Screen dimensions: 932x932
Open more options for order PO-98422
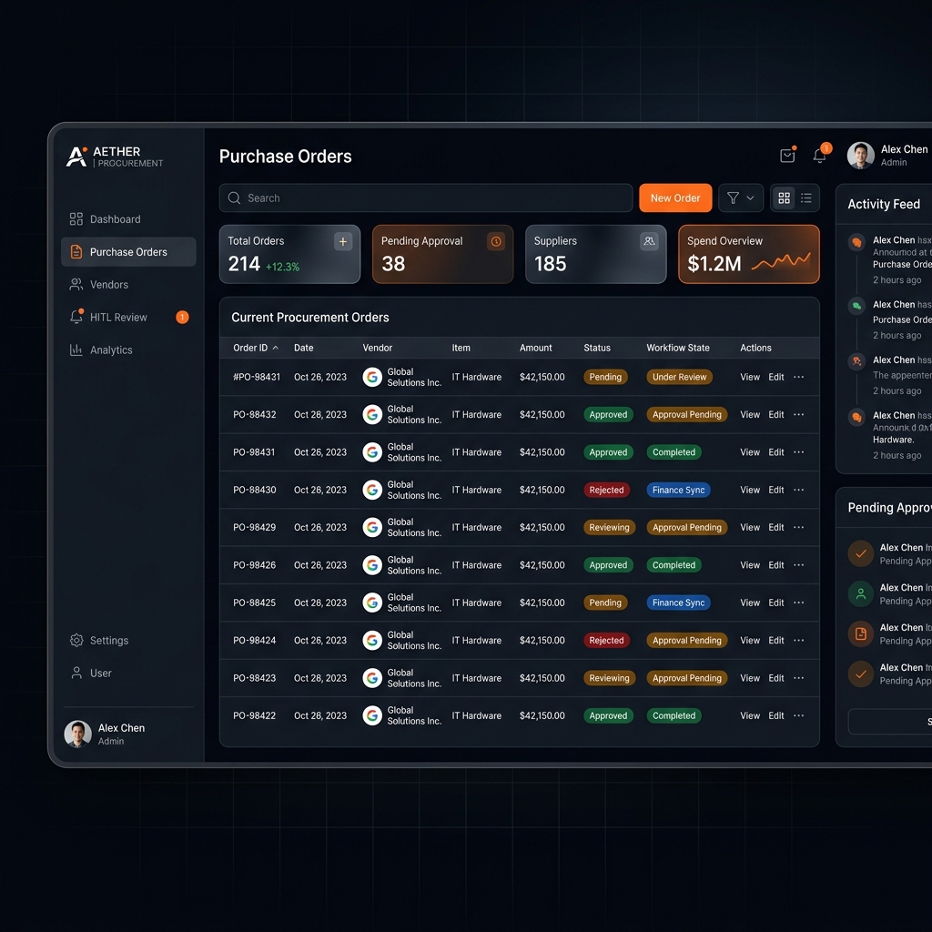798,715
